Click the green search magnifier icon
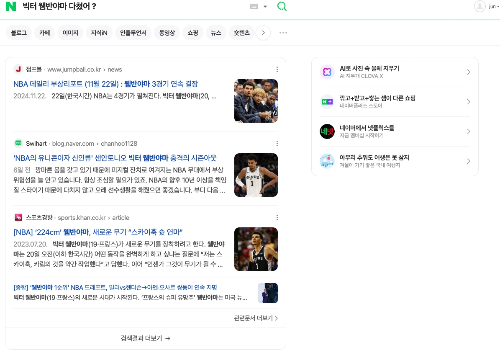Viewport: 500px width, 358px height. pyautogui.click(x=282, y=6)
